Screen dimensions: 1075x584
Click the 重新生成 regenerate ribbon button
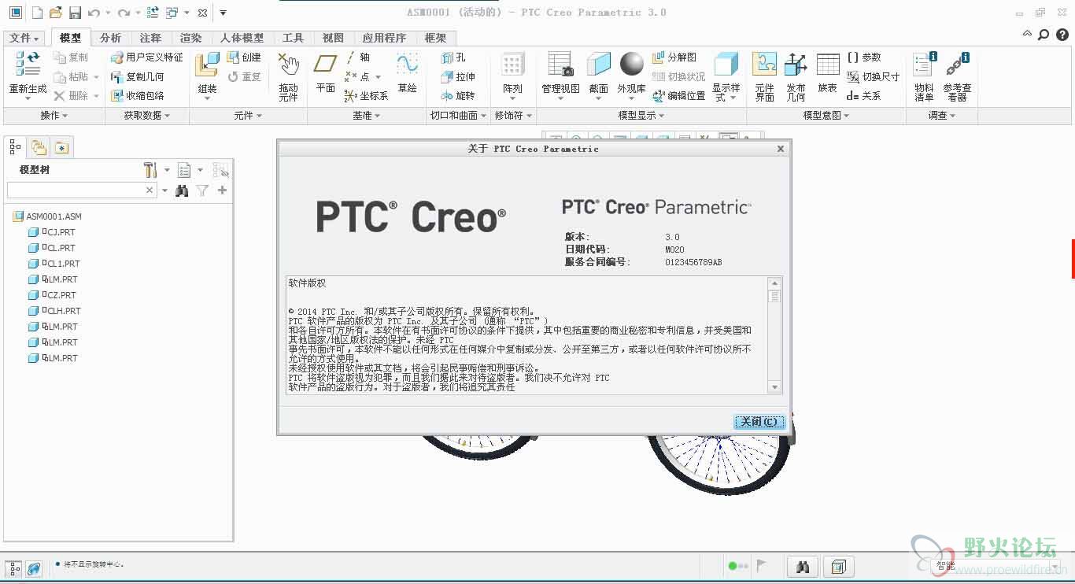pos(28,75)
